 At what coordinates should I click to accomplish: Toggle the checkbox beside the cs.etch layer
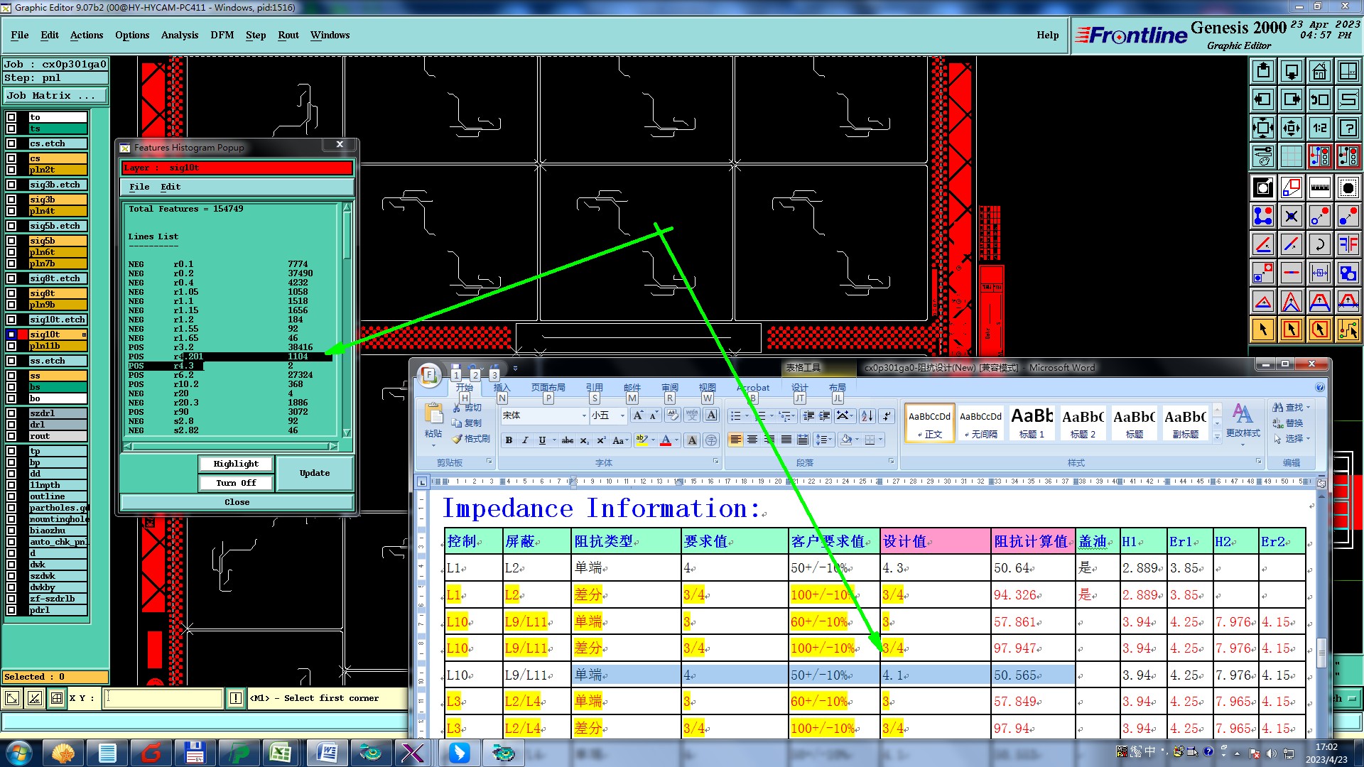point(11,143)
